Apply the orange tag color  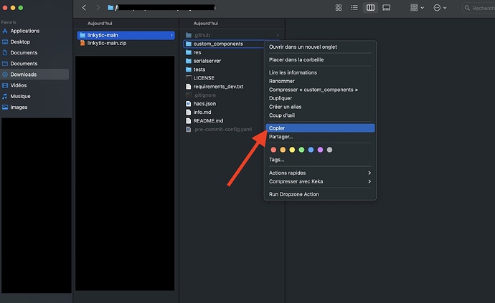(x=283, y=150)
